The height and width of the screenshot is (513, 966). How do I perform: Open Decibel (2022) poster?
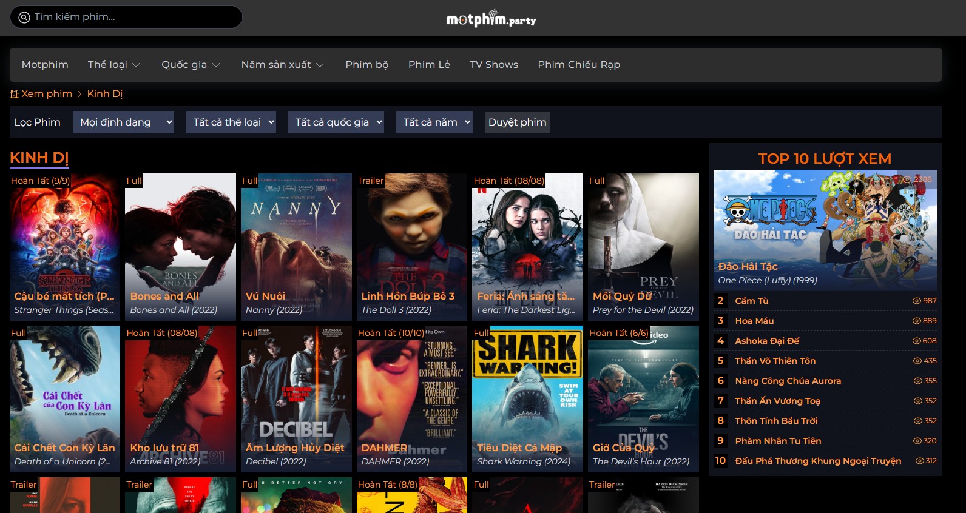296,399
